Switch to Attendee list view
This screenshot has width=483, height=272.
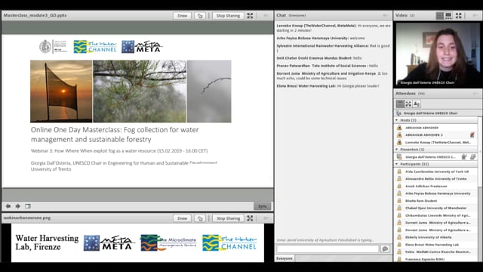pyautogui.click(x=400, y=104)
